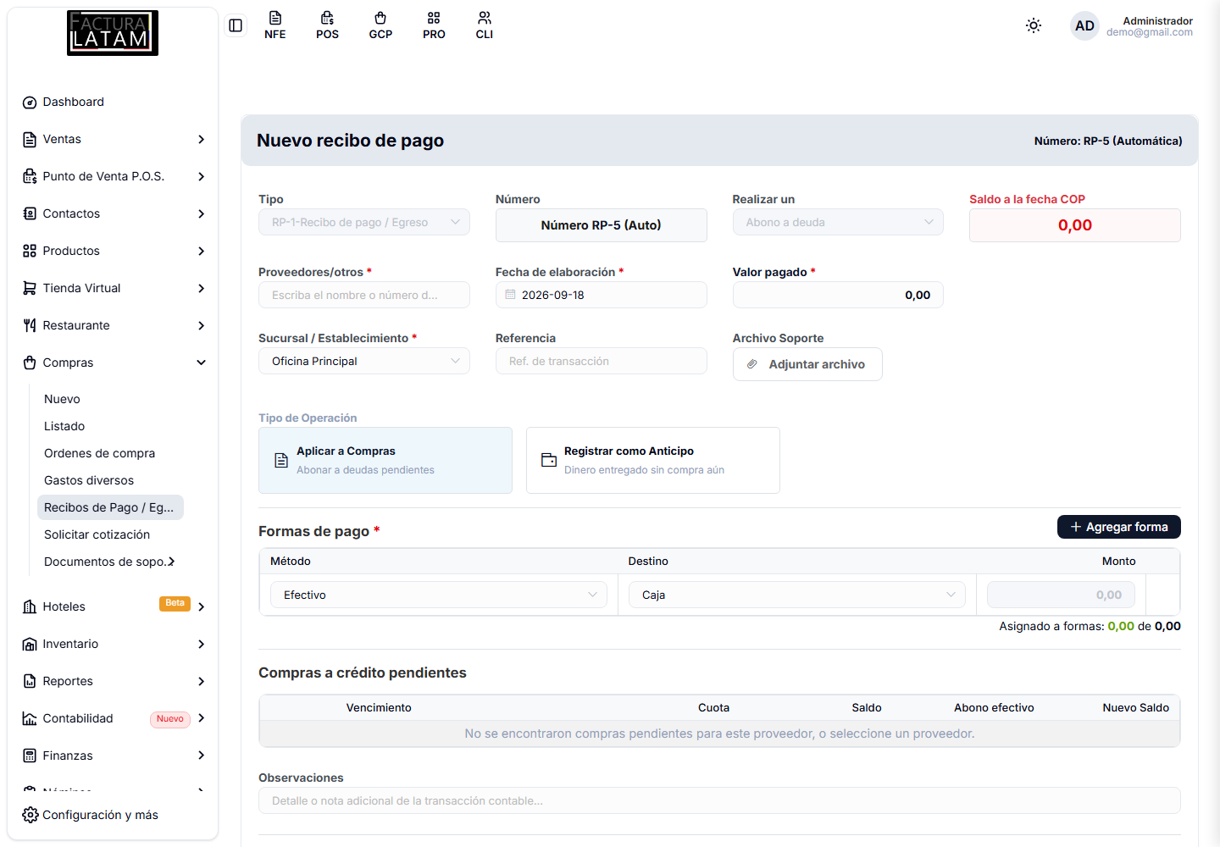This screenshot has height=847, width=1220.
Task: Click Adjuntar archivo button
Action: point(807,364)
